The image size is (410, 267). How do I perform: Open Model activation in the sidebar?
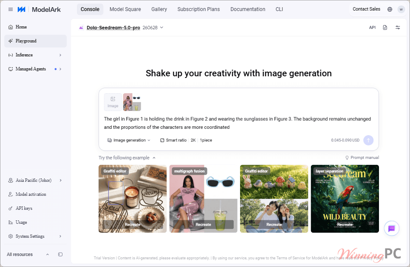(35, 194)
